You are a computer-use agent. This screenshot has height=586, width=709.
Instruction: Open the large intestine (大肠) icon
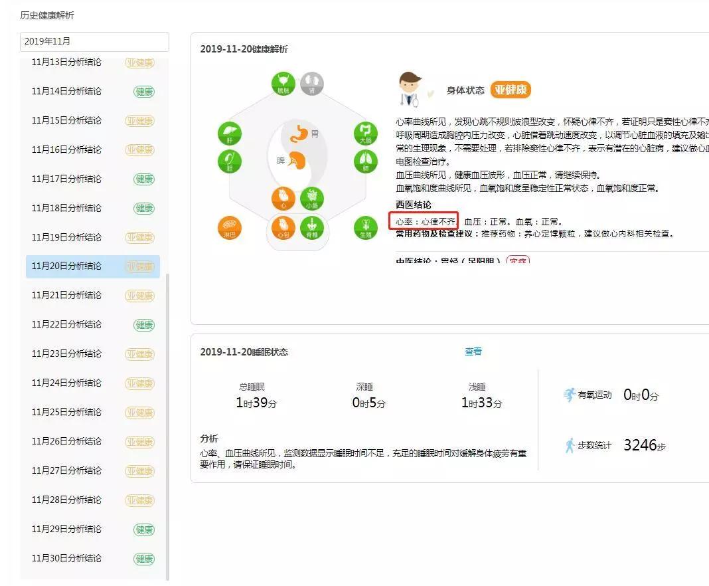tap(365, 134)
